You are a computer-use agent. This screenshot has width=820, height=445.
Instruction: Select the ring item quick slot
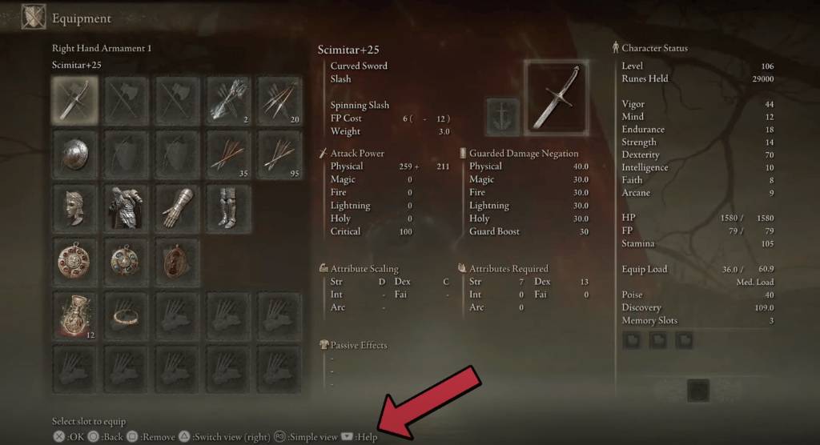point(126,316)
